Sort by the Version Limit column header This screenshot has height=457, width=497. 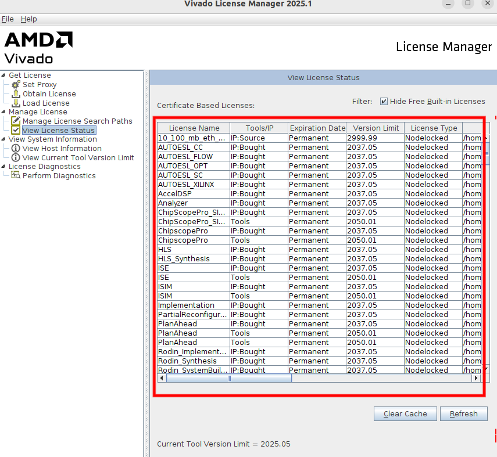click(x=376, y=128)
